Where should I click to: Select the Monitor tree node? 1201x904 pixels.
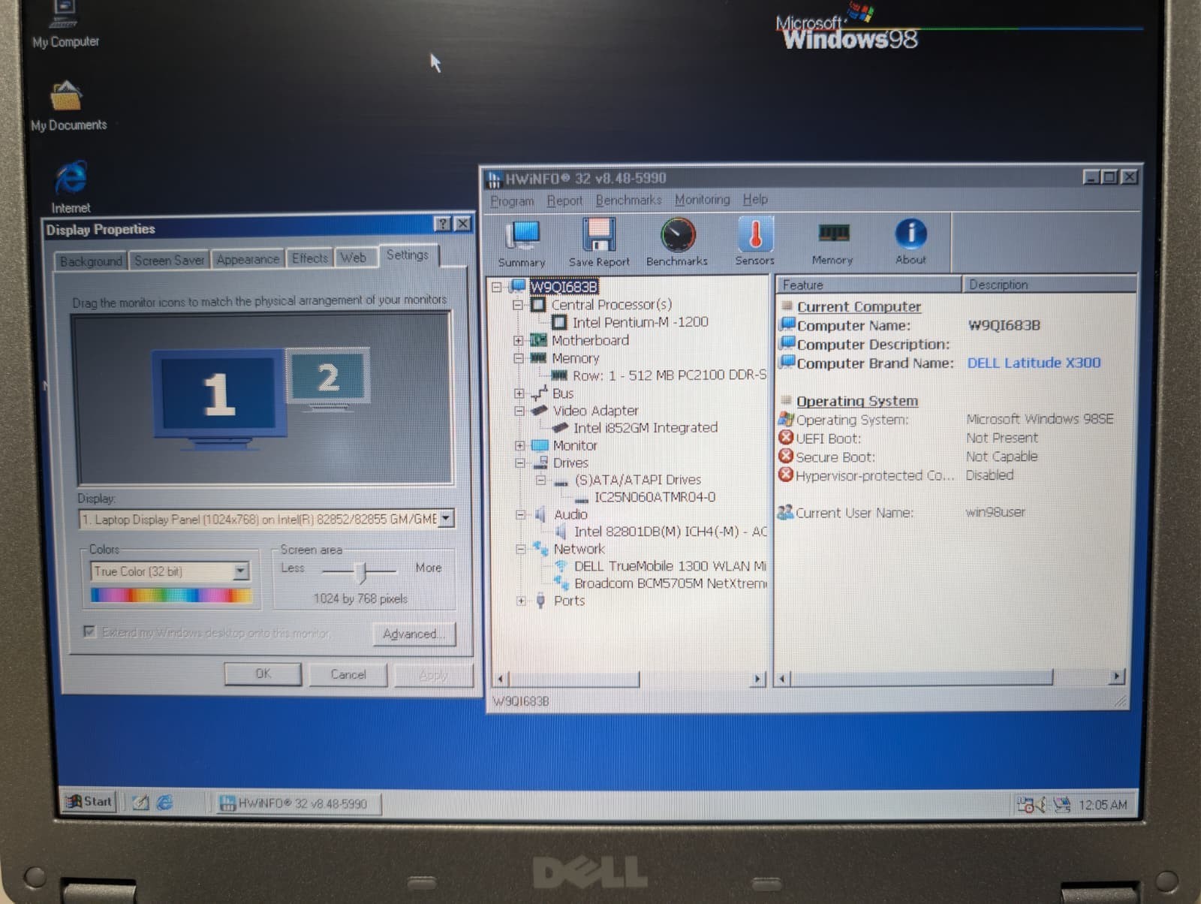575,445
